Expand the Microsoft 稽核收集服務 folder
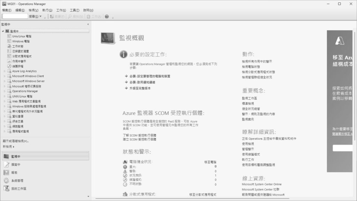Screen dimensions: 357x201 tap(4, 86)
